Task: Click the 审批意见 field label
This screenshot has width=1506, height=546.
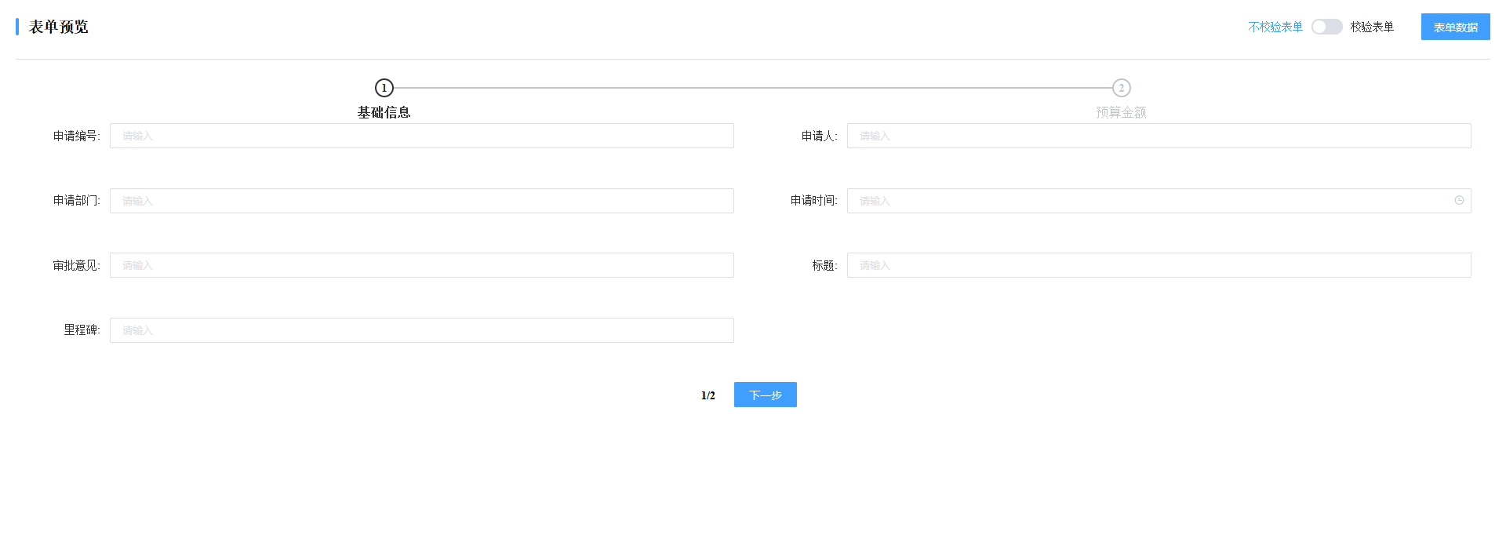Action: tap(77, 265)
